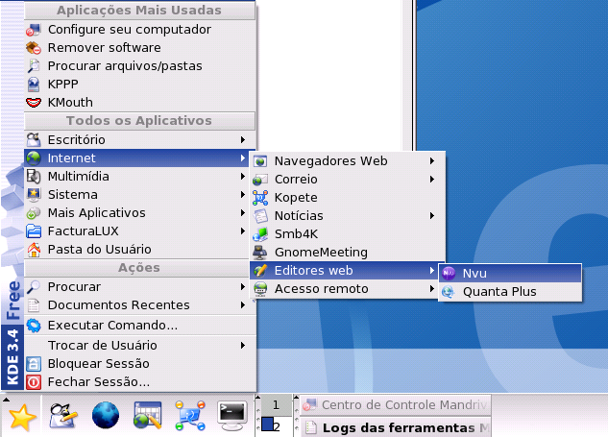Expand the Mais Aplicativos submenu arrow
The height and width of the screenshot is (437, 608).
[243, 213]
